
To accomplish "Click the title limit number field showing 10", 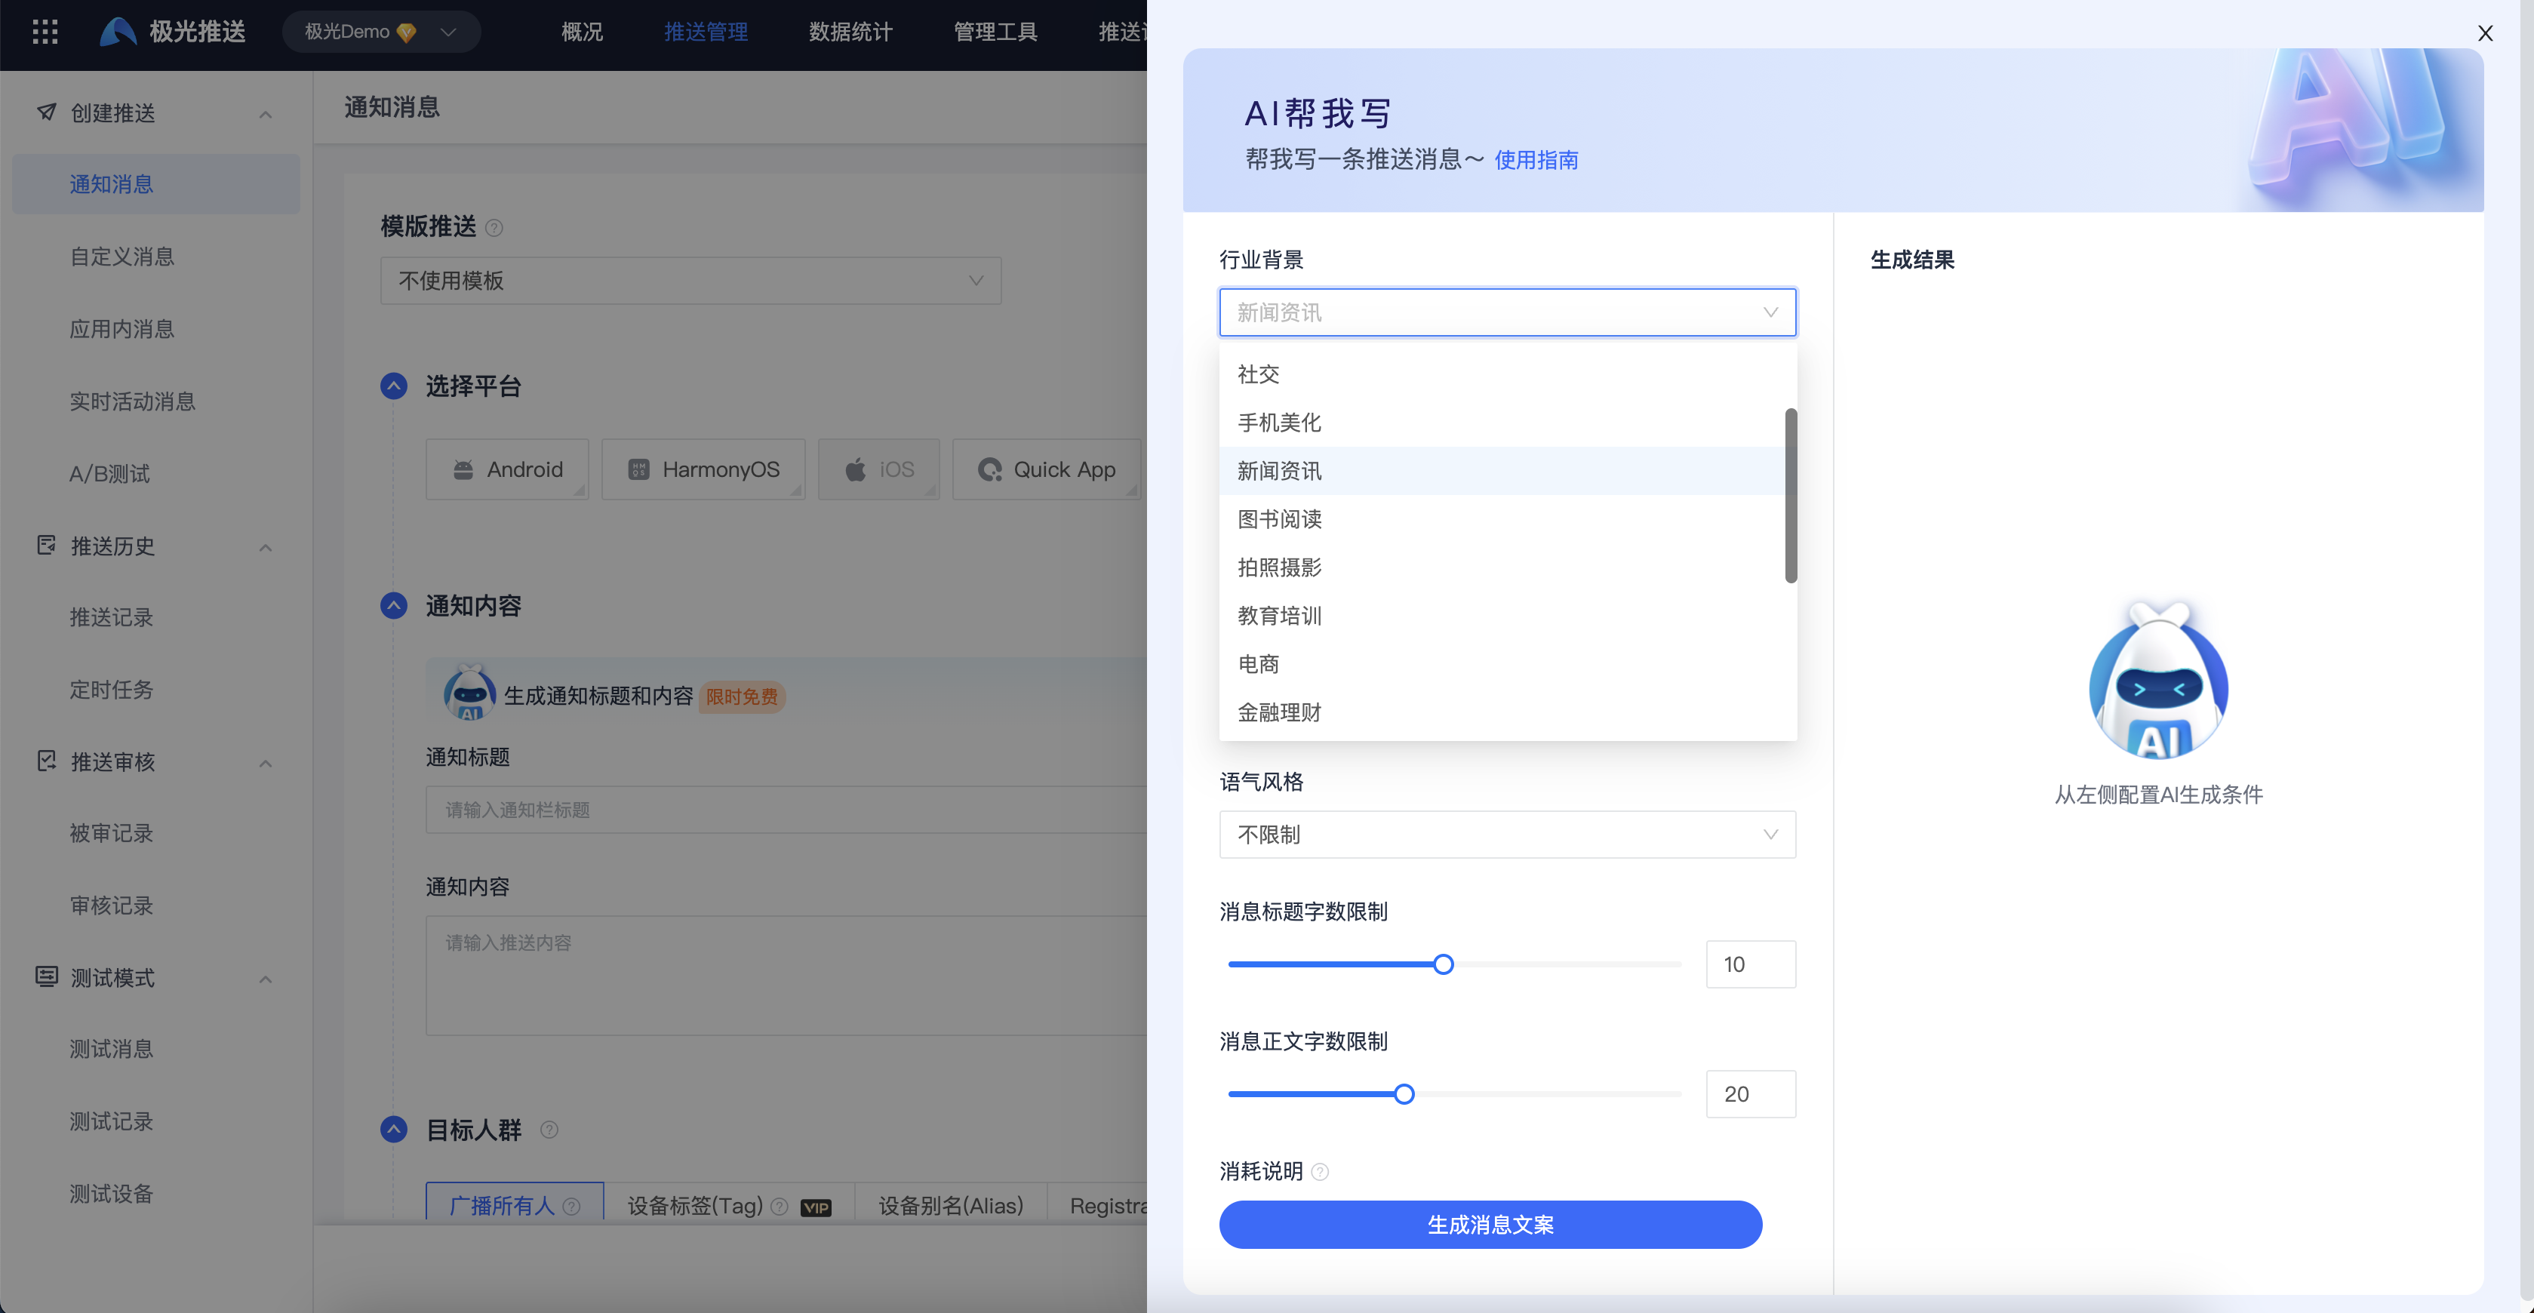I will (1750, 964).
